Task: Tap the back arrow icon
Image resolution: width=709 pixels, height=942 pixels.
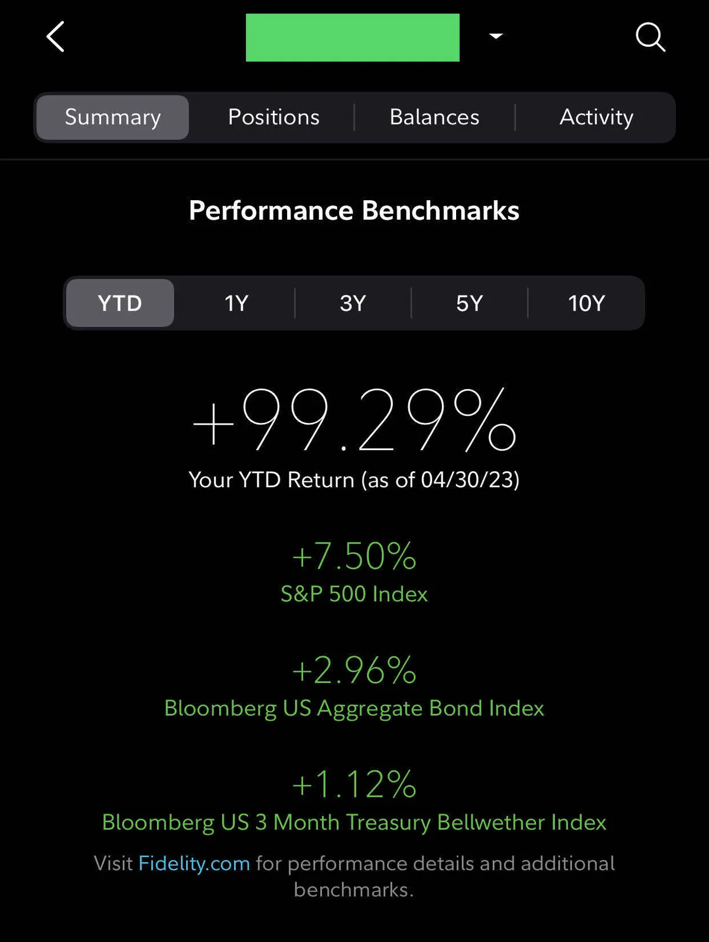Action: (x=56, y=37)
